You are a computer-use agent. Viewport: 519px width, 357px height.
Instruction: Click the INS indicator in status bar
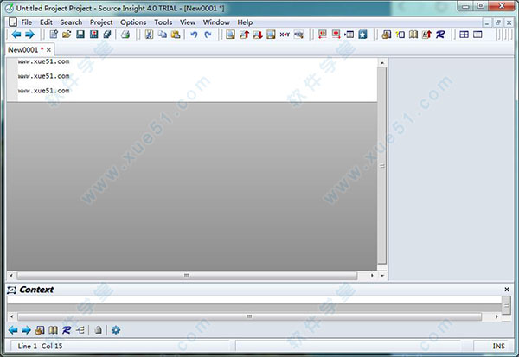click(x=498, y=346)
